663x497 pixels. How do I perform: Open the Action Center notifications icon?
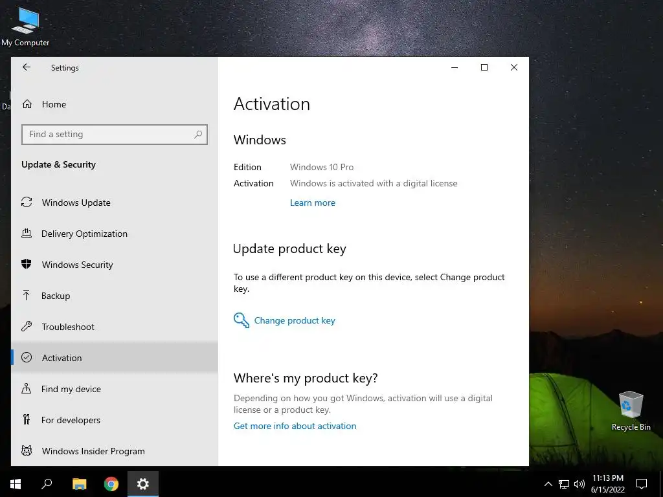[x=642, y=484]
